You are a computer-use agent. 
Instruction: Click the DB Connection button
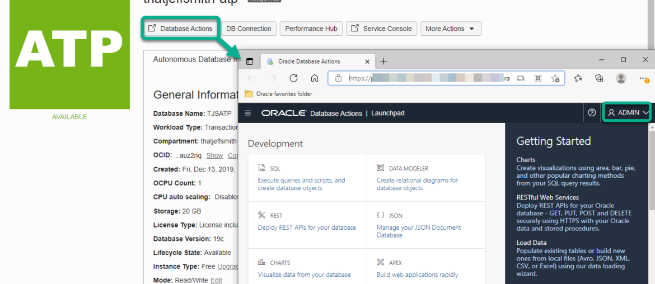(249, 29)
